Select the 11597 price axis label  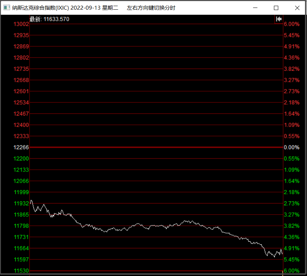pos(21,259)
